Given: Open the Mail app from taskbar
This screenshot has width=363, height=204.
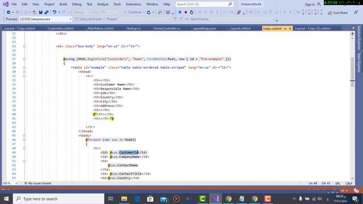Looking at the screenshot, I should tap(164, 199).
